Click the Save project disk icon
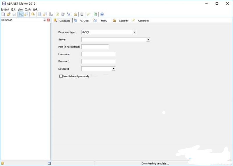The height and width of the screenshot is (166, 233). coord(14,14)
